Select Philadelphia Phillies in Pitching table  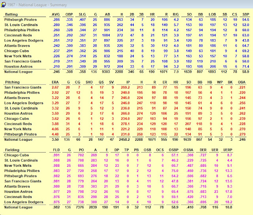(22, 92)
